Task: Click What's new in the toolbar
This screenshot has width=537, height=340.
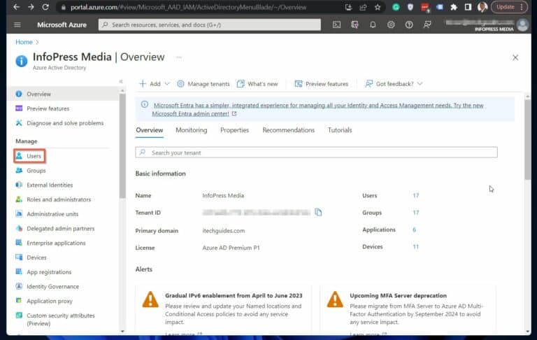Action: point(257,84)
